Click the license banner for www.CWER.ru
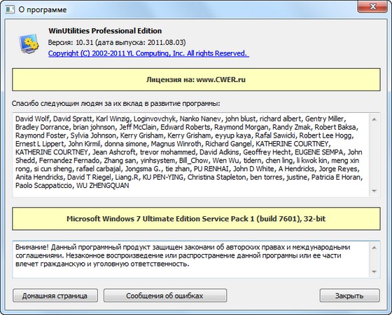The image size is (392, 315). [196, 80]
